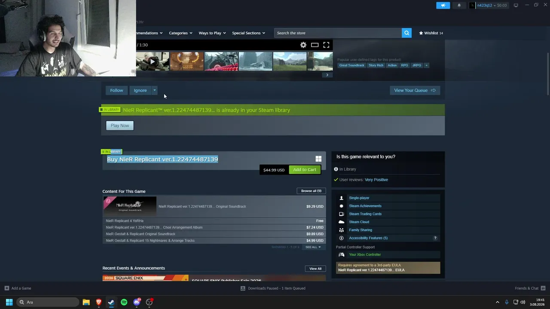
Task: Click View All events button
Action: 315,269
